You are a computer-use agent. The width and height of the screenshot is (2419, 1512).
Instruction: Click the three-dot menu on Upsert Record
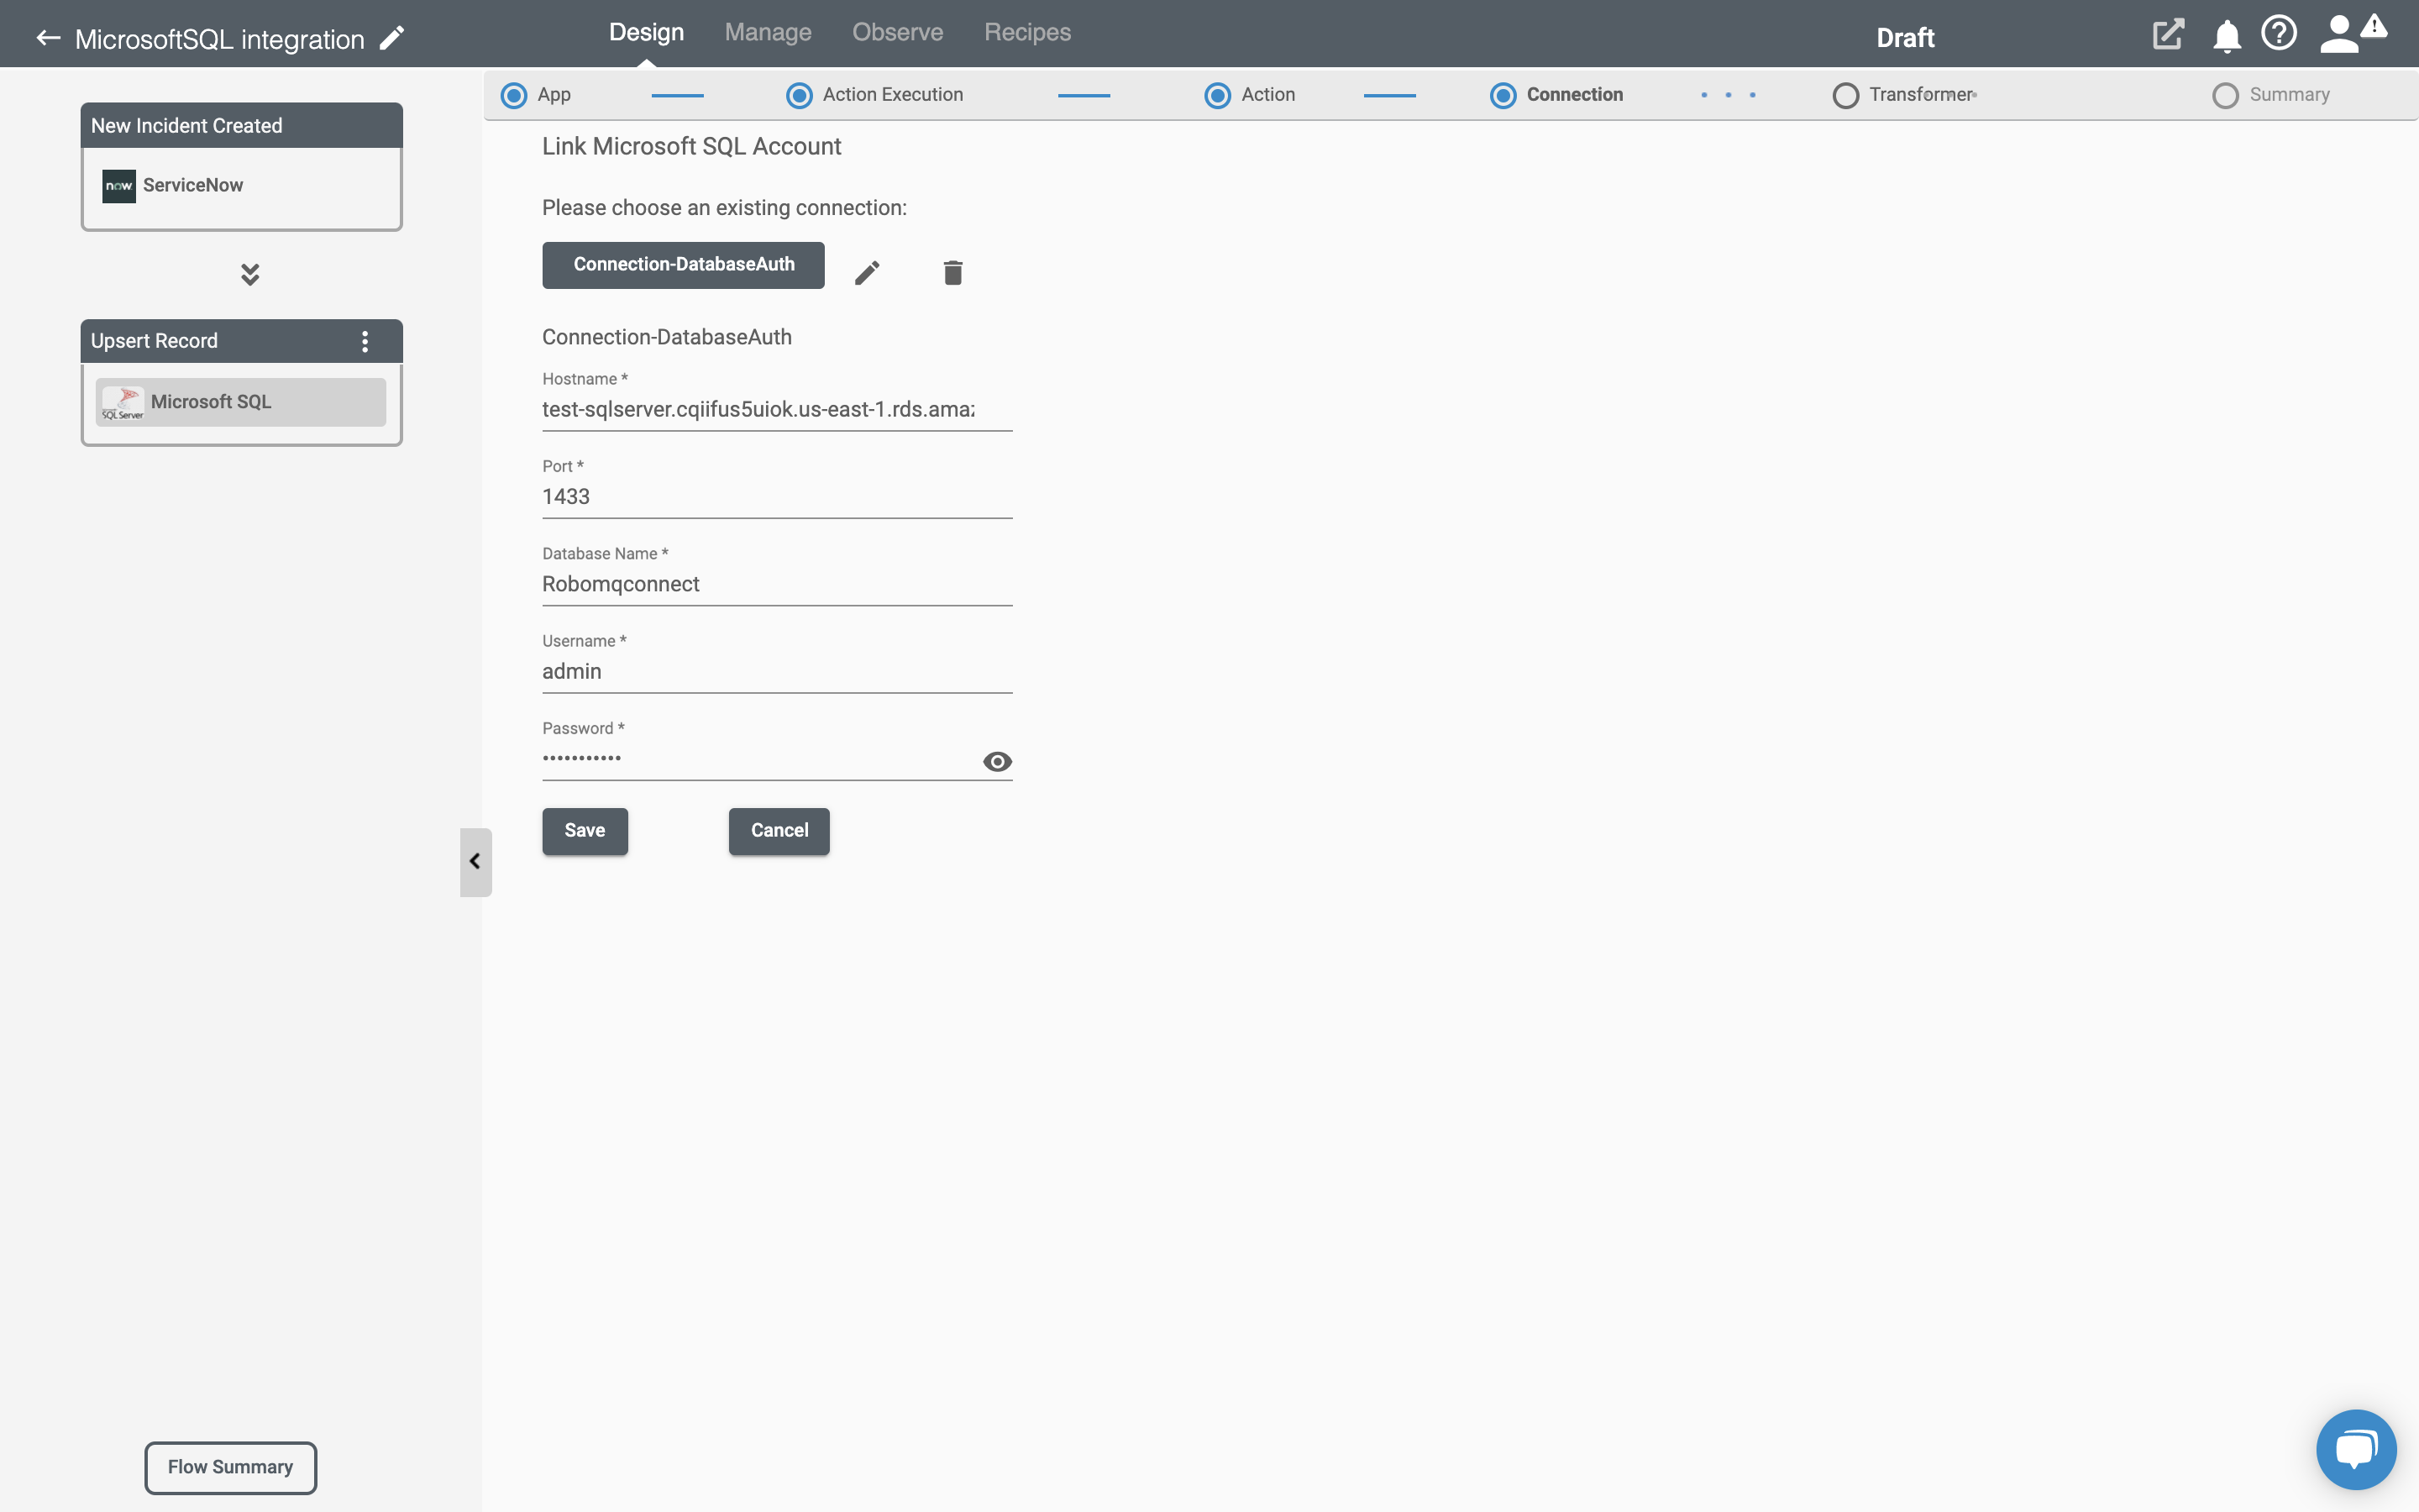coord(367,339)
